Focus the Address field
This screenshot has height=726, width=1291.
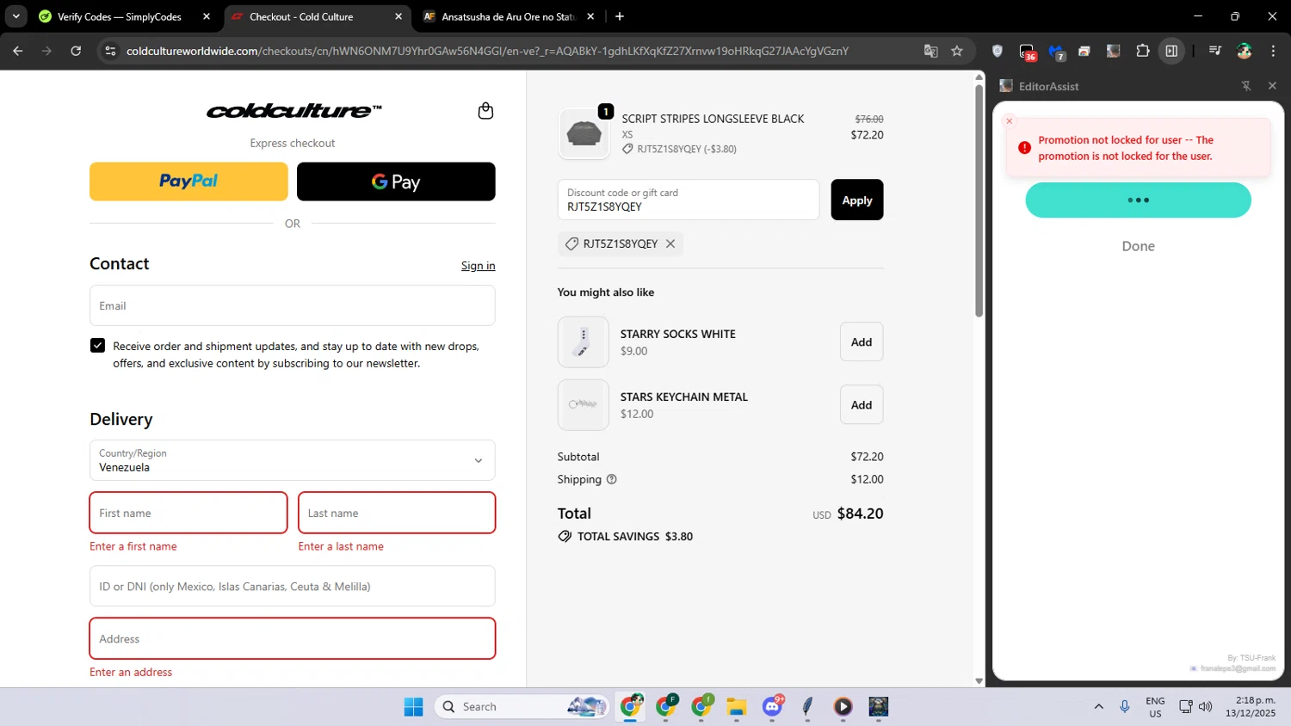(x=293, y=638)
